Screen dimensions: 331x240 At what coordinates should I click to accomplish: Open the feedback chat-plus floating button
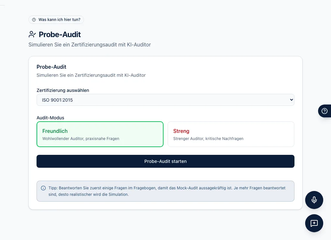click(314, 223)
